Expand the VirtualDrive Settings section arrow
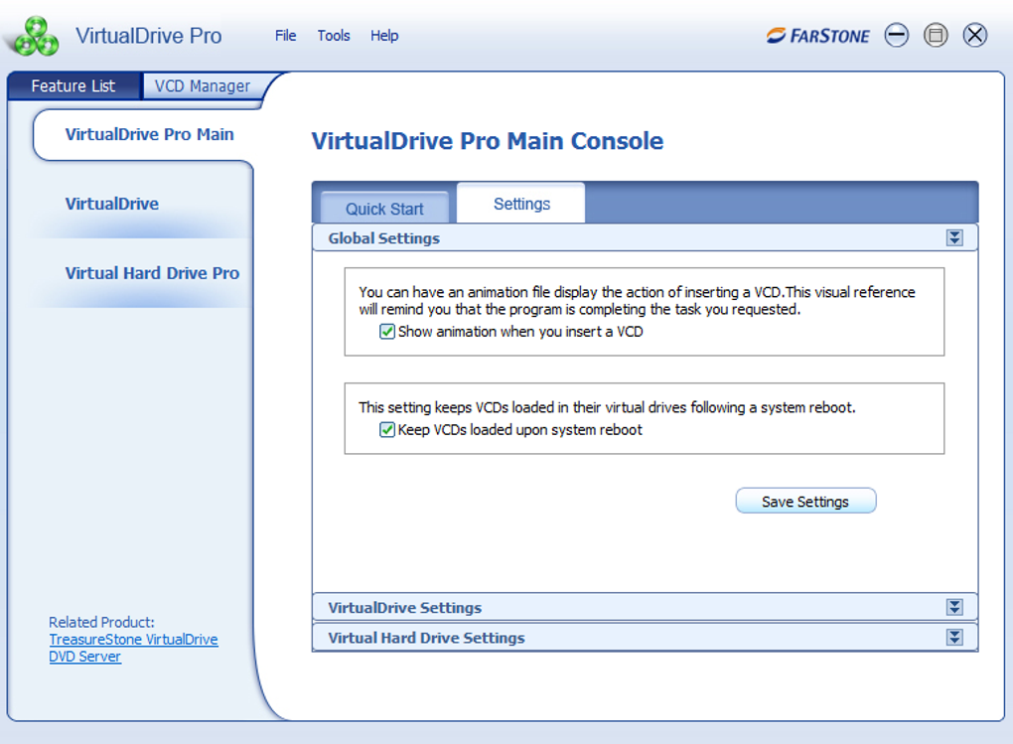 coord(954,607)
